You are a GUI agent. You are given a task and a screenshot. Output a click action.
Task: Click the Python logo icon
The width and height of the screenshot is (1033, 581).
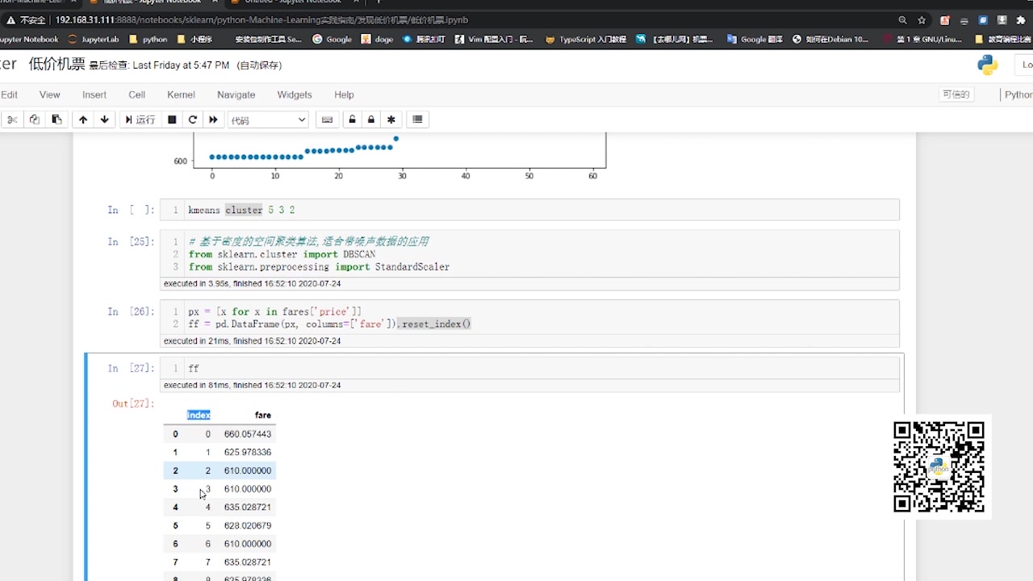click(x=987, y=65)
